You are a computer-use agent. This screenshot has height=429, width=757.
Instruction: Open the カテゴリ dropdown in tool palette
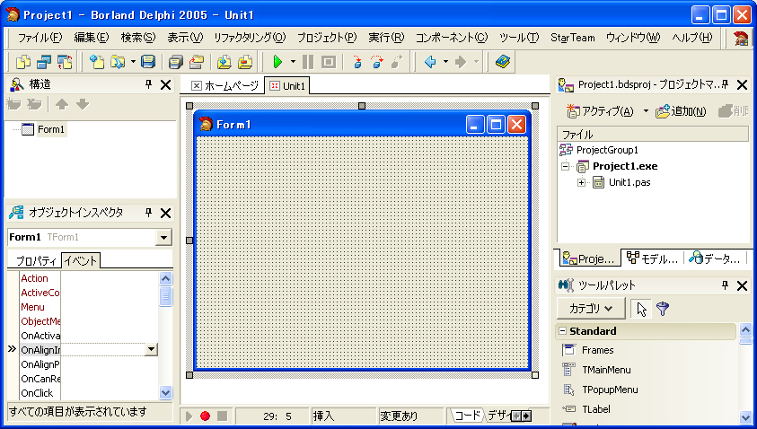coord(591,309)
